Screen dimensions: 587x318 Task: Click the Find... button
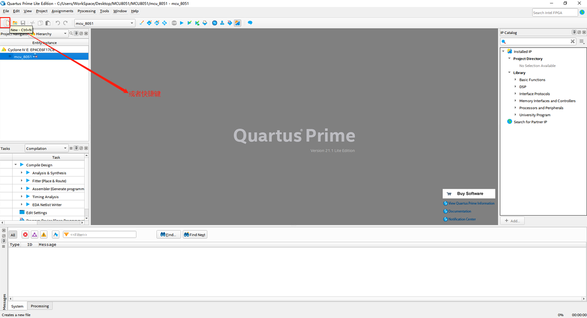pyautogui.click(x=169, y=235)
